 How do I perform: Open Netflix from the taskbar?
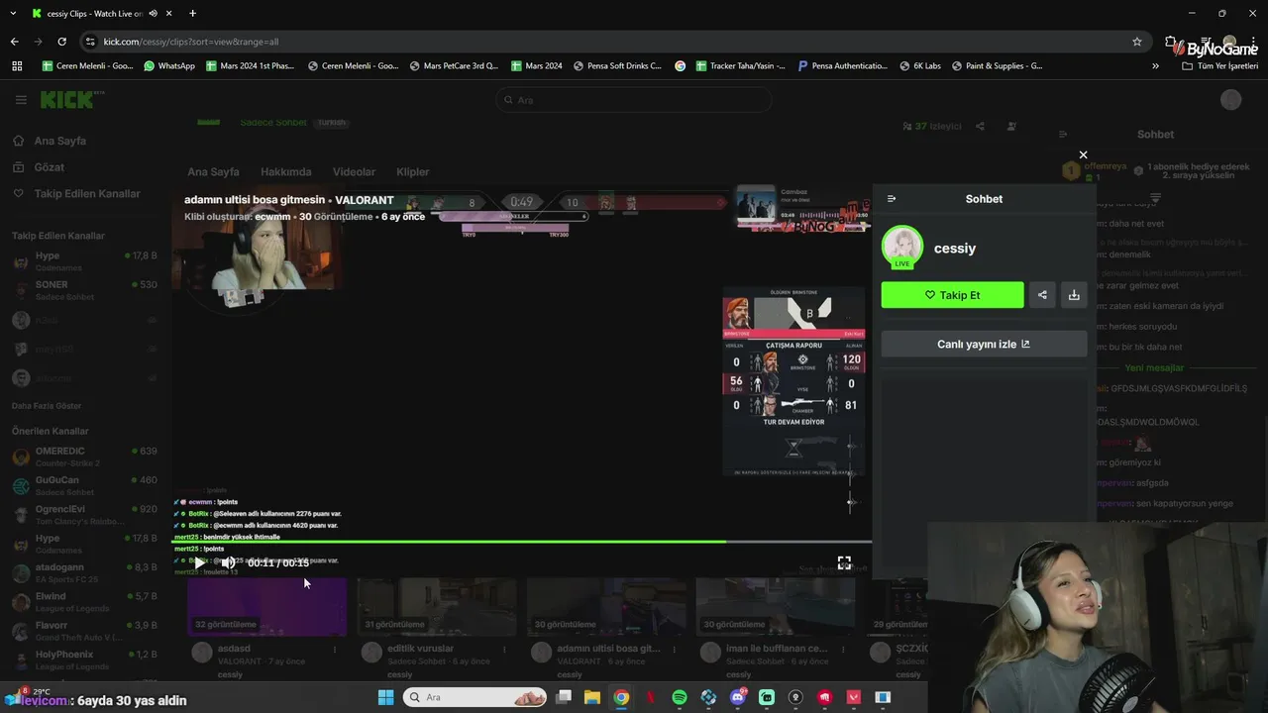coord(651,697)
